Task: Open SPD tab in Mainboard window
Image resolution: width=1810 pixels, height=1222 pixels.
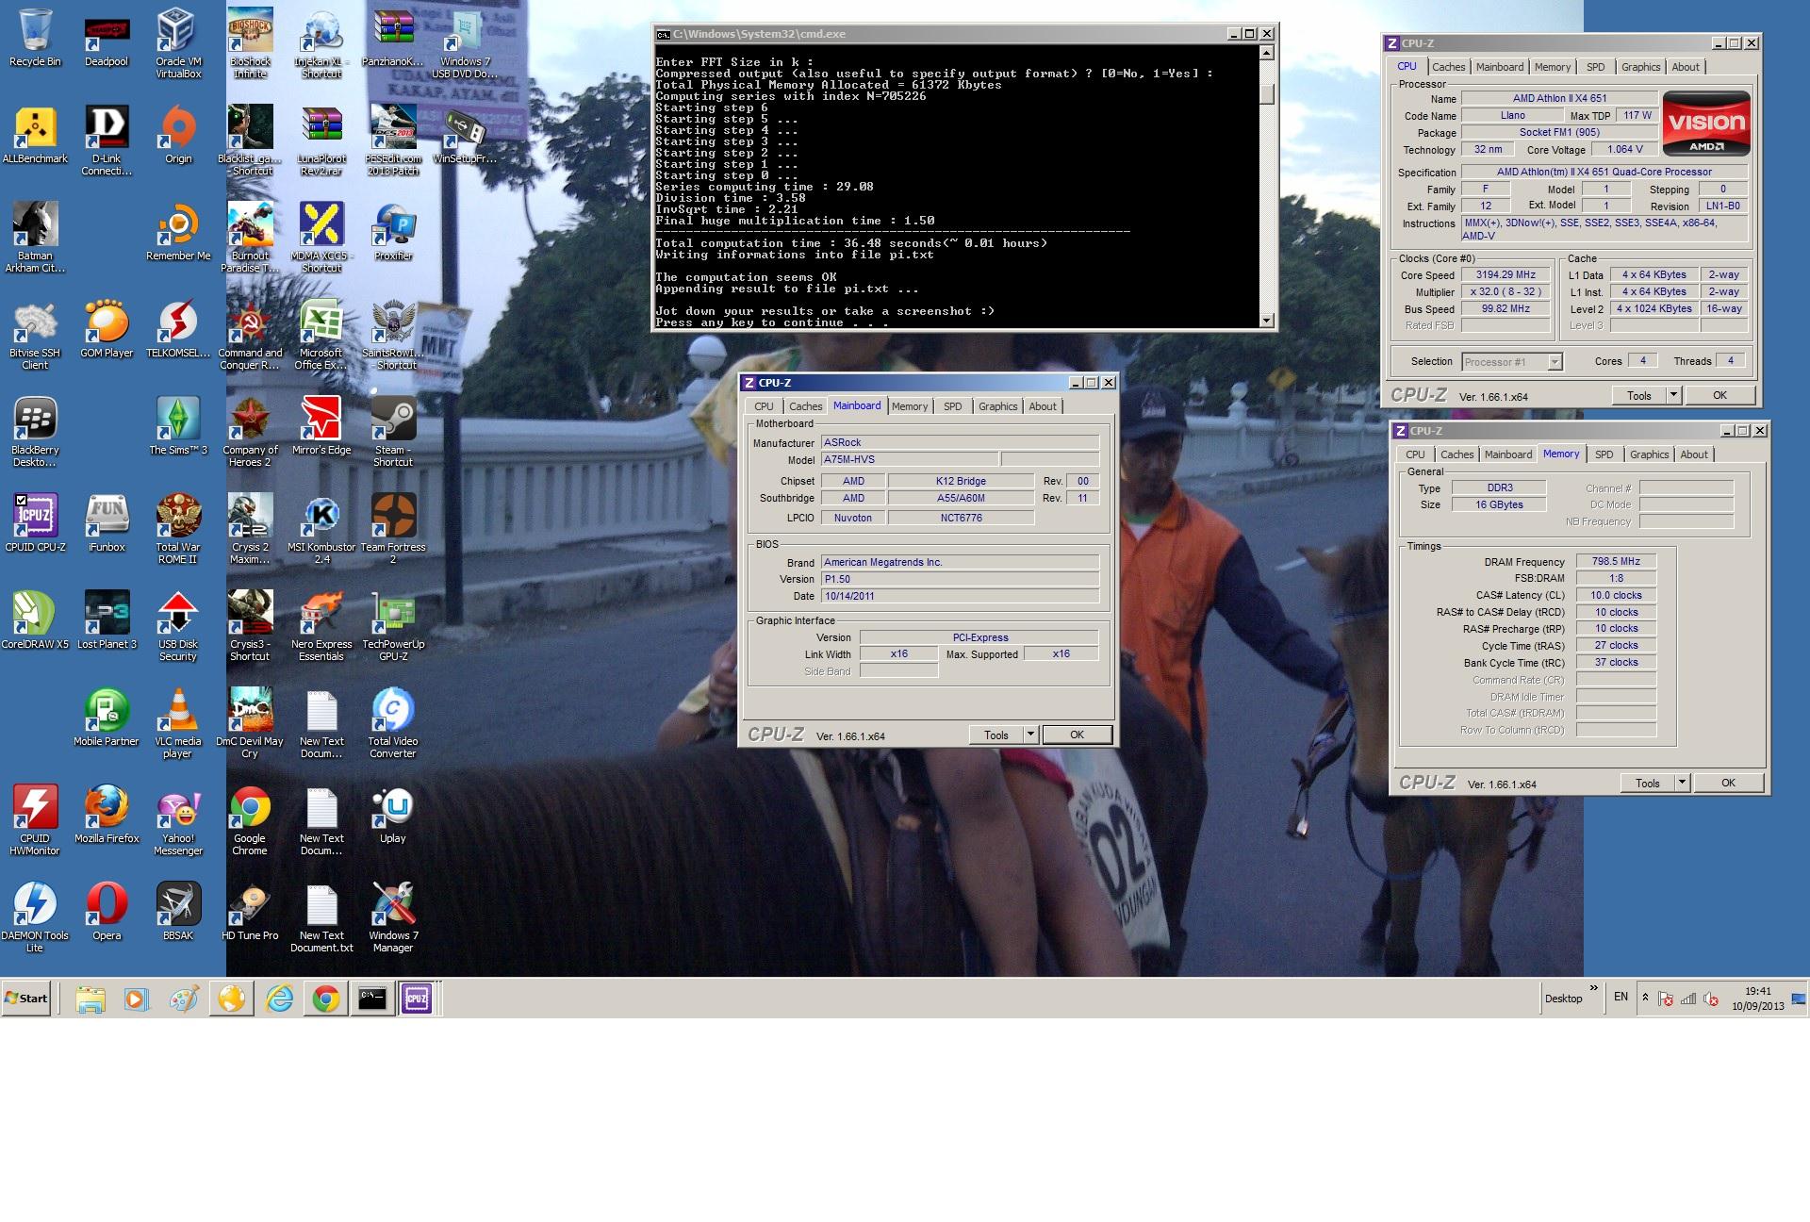Action: pos(953,406)
